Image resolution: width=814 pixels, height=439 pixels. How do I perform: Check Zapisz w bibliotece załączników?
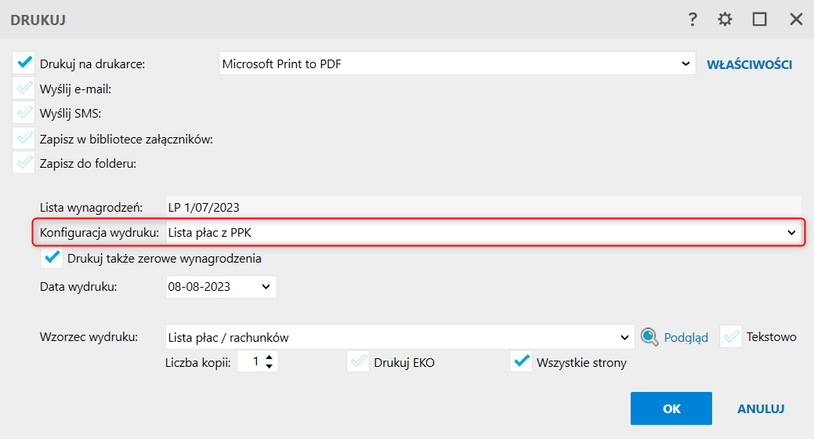pos(25,139)
